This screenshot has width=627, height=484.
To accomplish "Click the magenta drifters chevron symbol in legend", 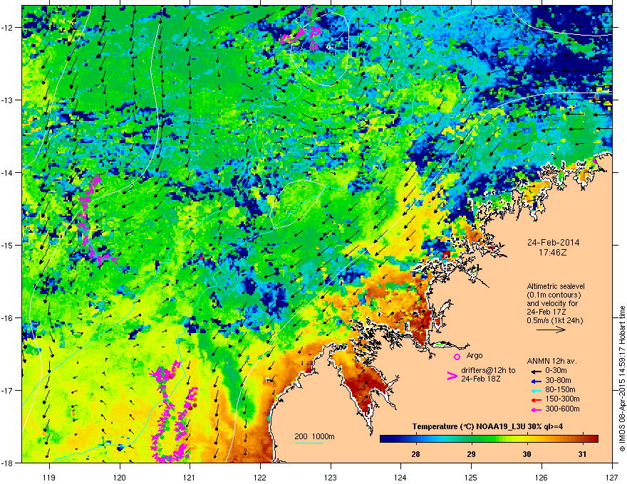I will [452, 376].
